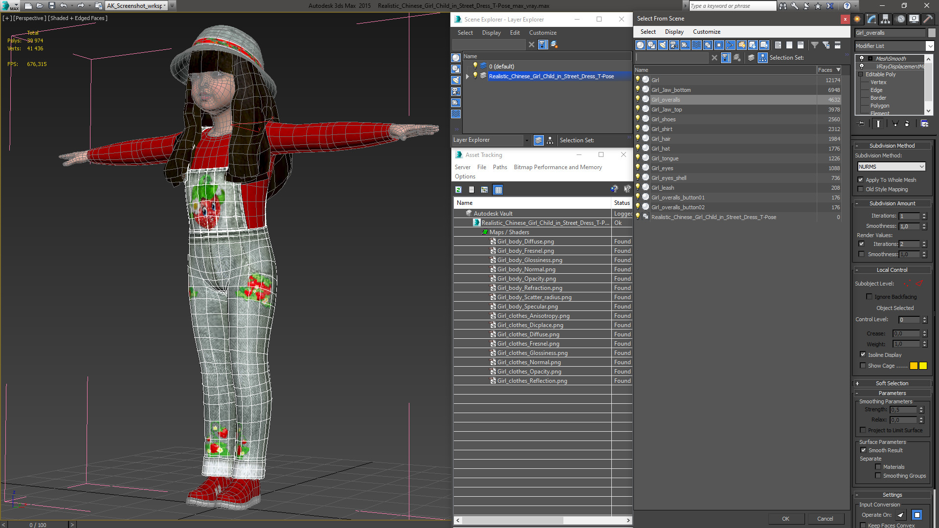Viewport: 939px width, 528px height.
Task: Switch to the Display tab in Scene Explorer
Action: point(491,32)
